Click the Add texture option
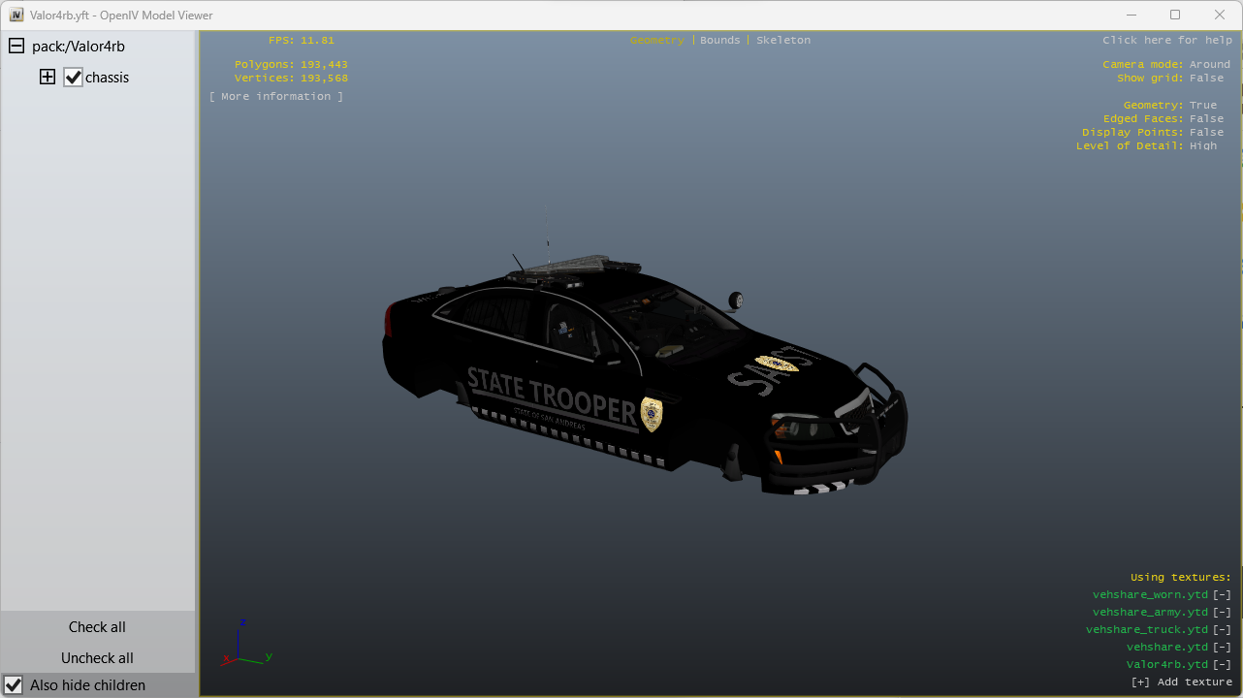Screen dimensions: 1243x698 pyautogui.click(x=1181, y=682)
